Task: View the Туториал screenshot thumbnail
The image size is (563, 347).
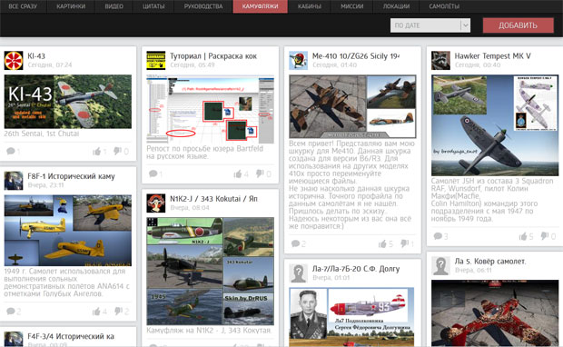Action: [x=210, y=109]
